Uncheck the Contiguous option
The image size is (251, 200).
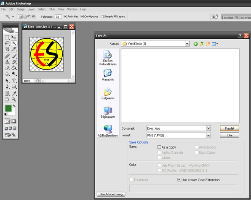82,16
